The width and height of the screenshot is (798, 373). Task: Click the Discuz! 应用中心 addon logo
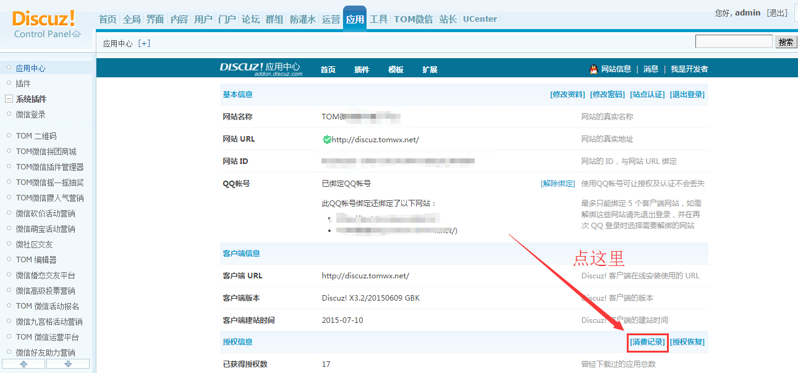pos(260,69)
